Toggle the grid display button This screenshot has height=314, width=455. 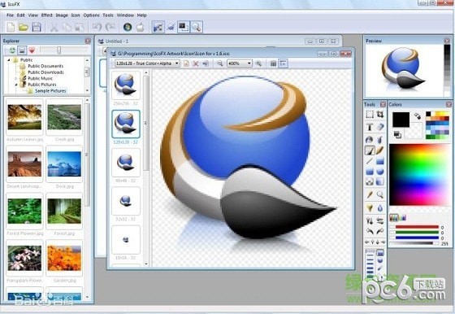[273, 63]
